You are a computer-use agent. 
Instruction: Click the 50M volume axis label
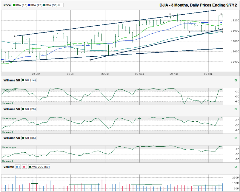coord(236,189)
